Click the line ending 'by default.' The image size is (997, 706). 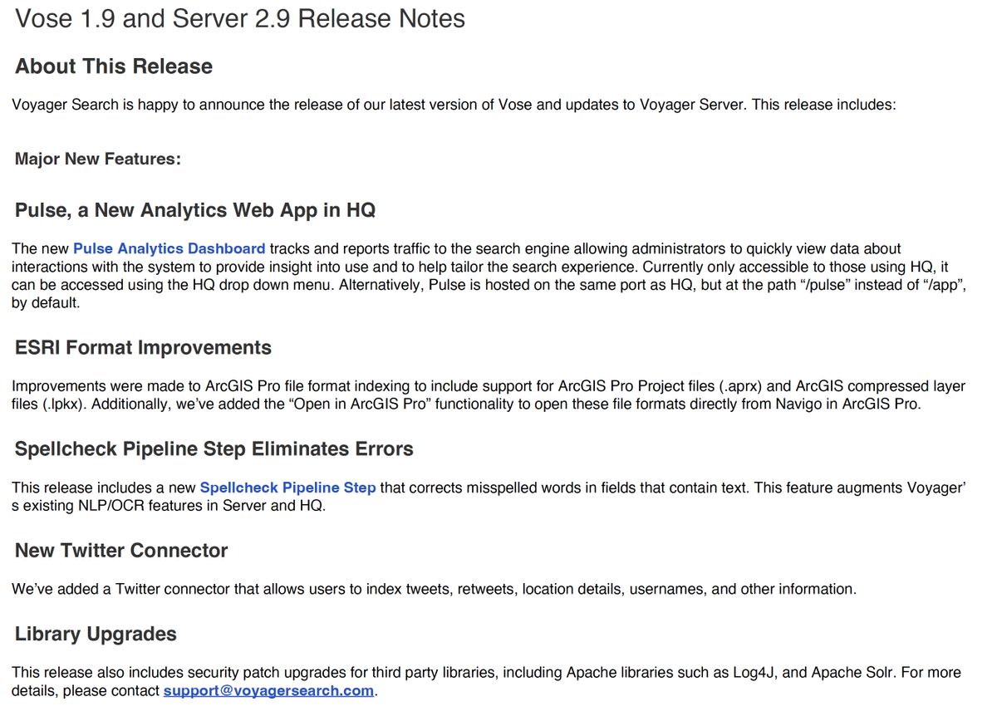coord(46,303)
